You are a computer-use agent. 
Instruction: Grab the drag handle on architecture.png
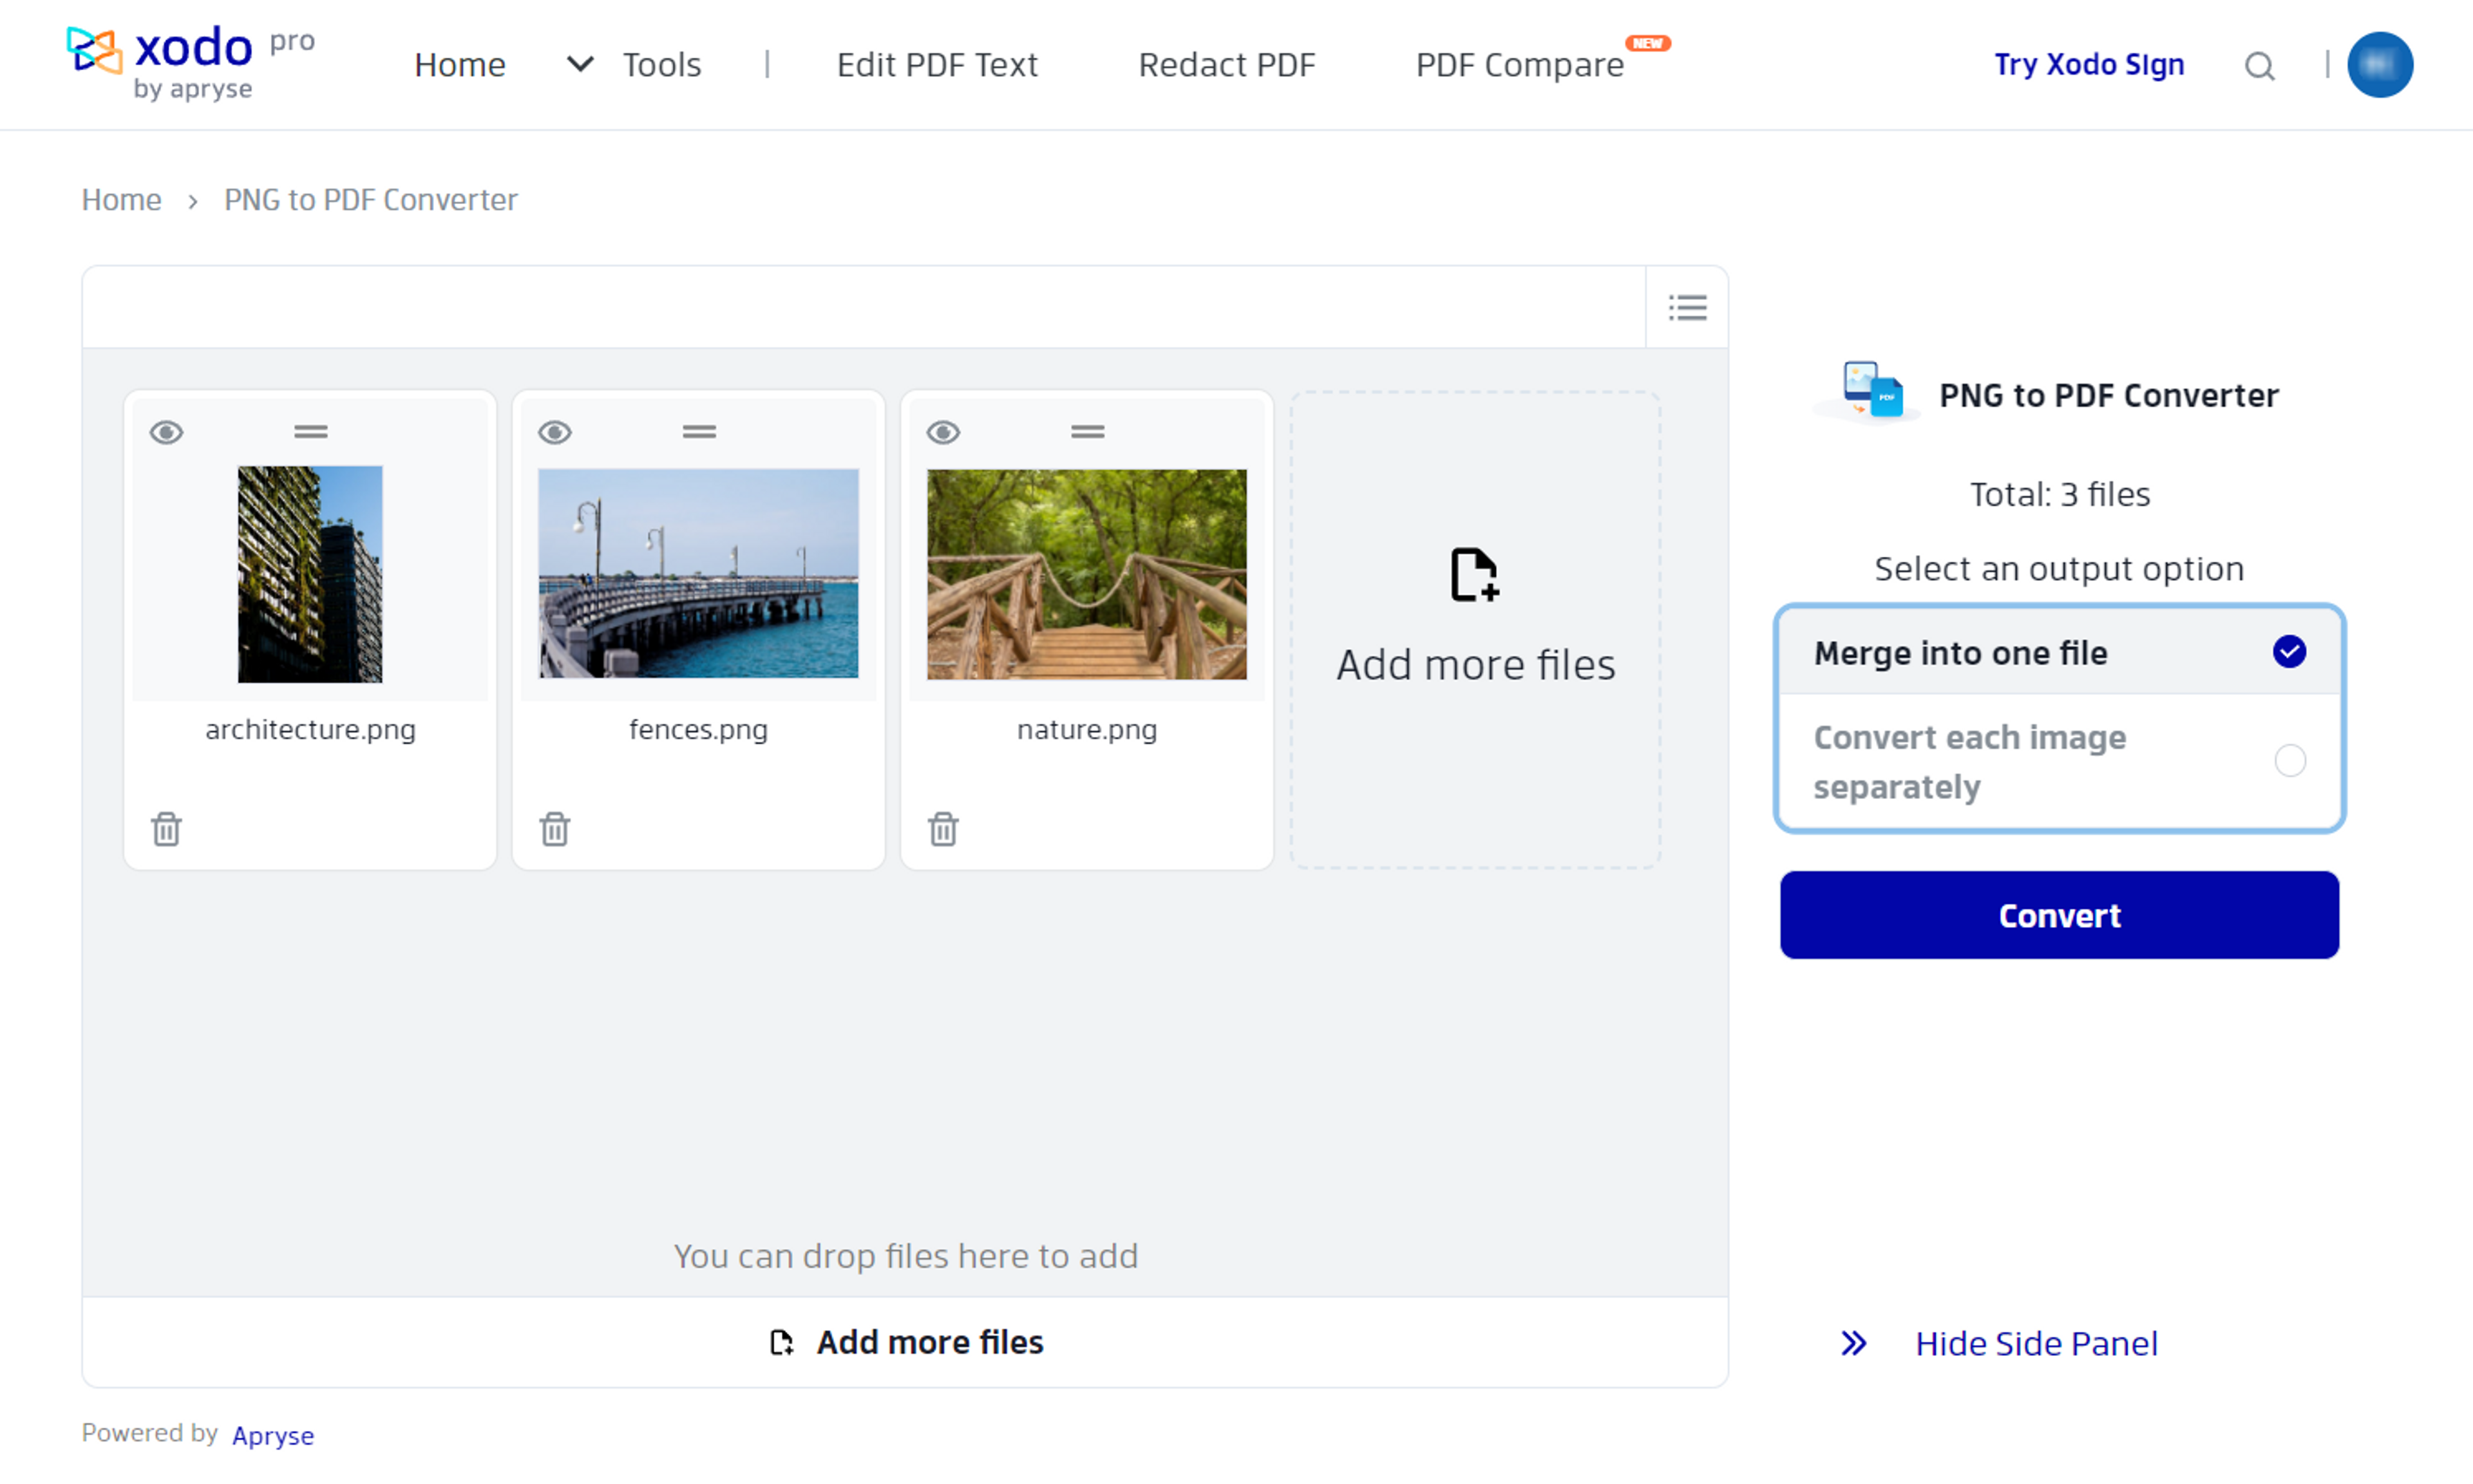click(x=311, y=432)
